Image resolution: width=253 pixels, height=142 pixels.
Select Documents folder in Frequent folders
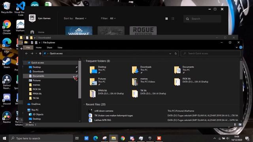point(184,70)
